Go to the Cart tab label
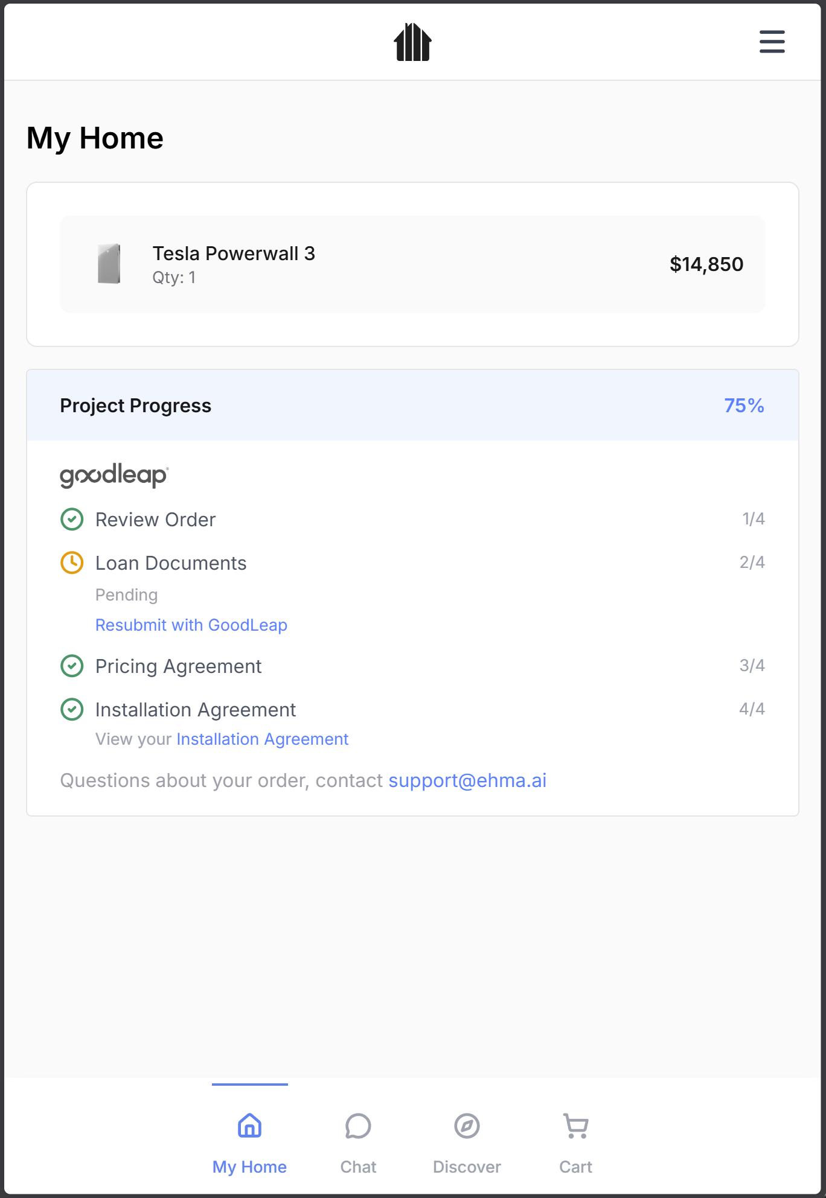The height and width of the screenshot is (1198, 826). [575, 1167]
